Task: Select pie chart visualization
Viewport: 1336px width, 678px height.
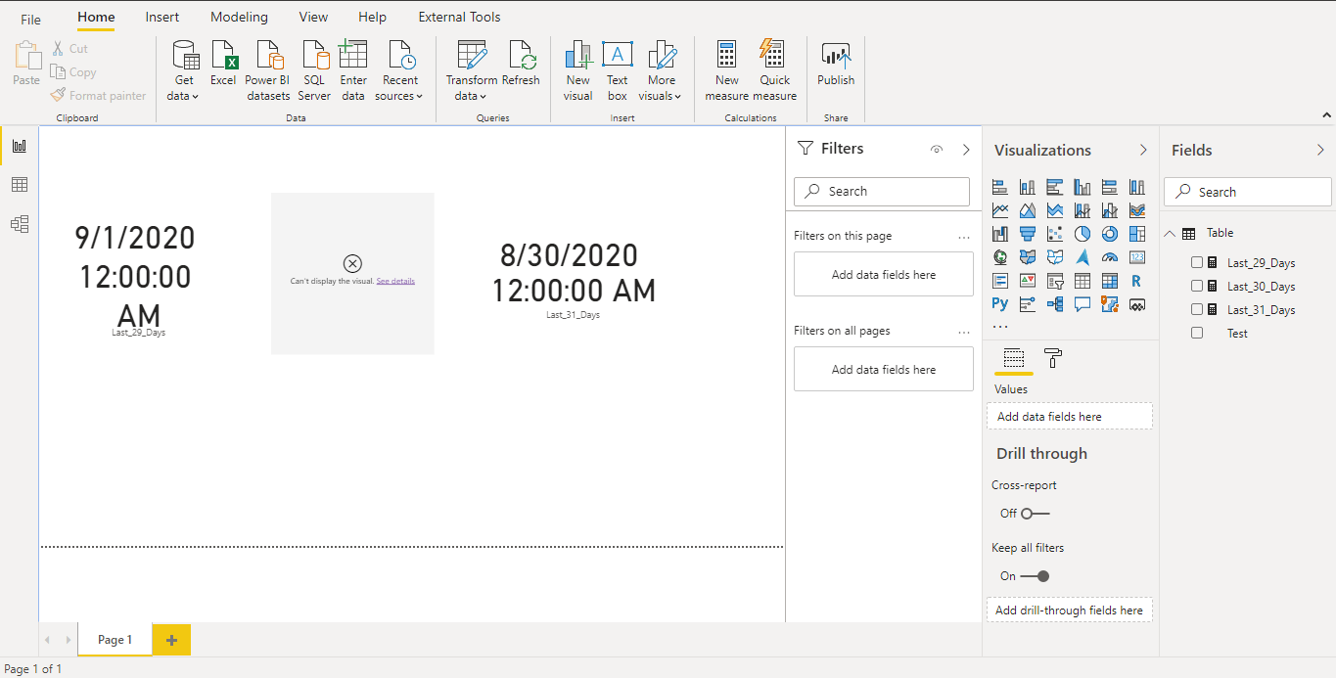Action: pos(1083,234)
